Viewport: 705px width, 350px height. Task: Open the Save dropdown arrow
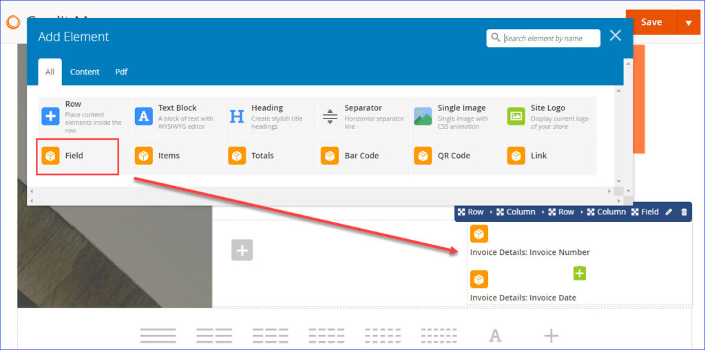(x=688, y=22)
